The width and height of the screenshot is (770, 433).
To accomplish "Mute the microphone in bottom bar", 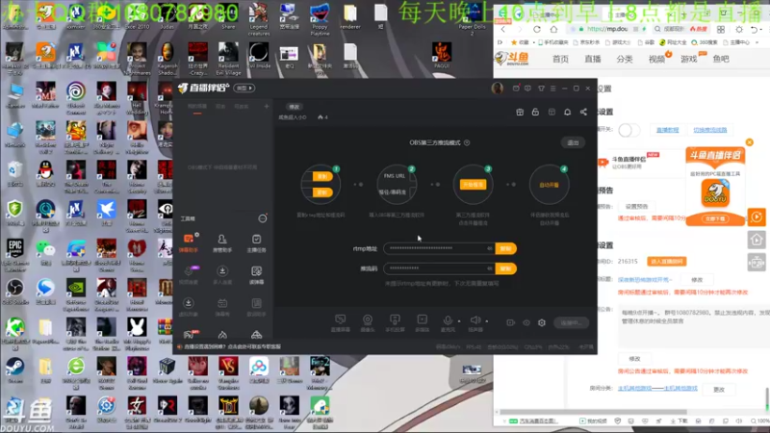I will 448,321.
